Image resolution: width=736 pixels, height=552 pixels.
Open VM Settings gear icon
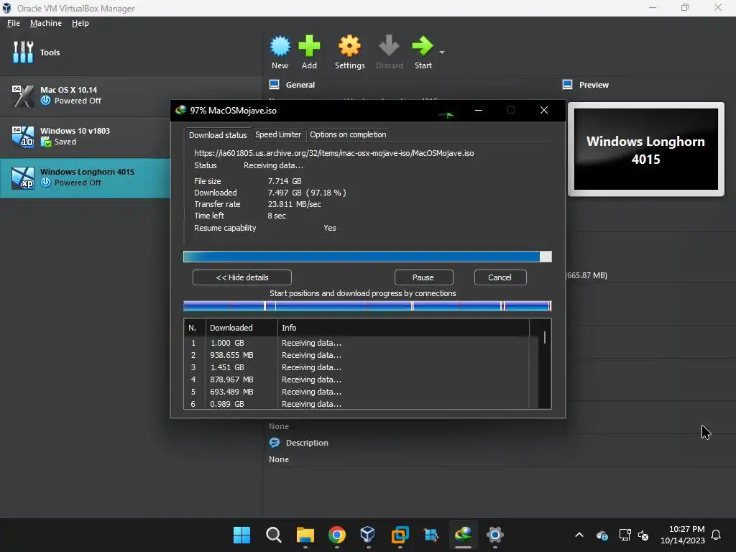click(350, 46)
